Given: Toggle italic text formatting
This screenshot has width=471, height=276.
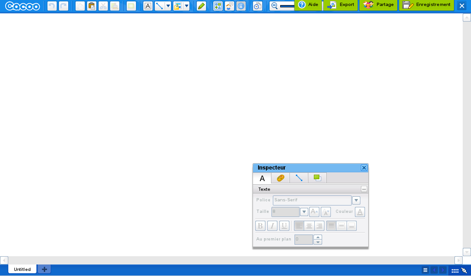Looking at the screenshot, I should pyautogui.click(x=272, y=226).
